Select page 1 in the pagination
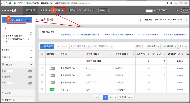 click(106, 97)
